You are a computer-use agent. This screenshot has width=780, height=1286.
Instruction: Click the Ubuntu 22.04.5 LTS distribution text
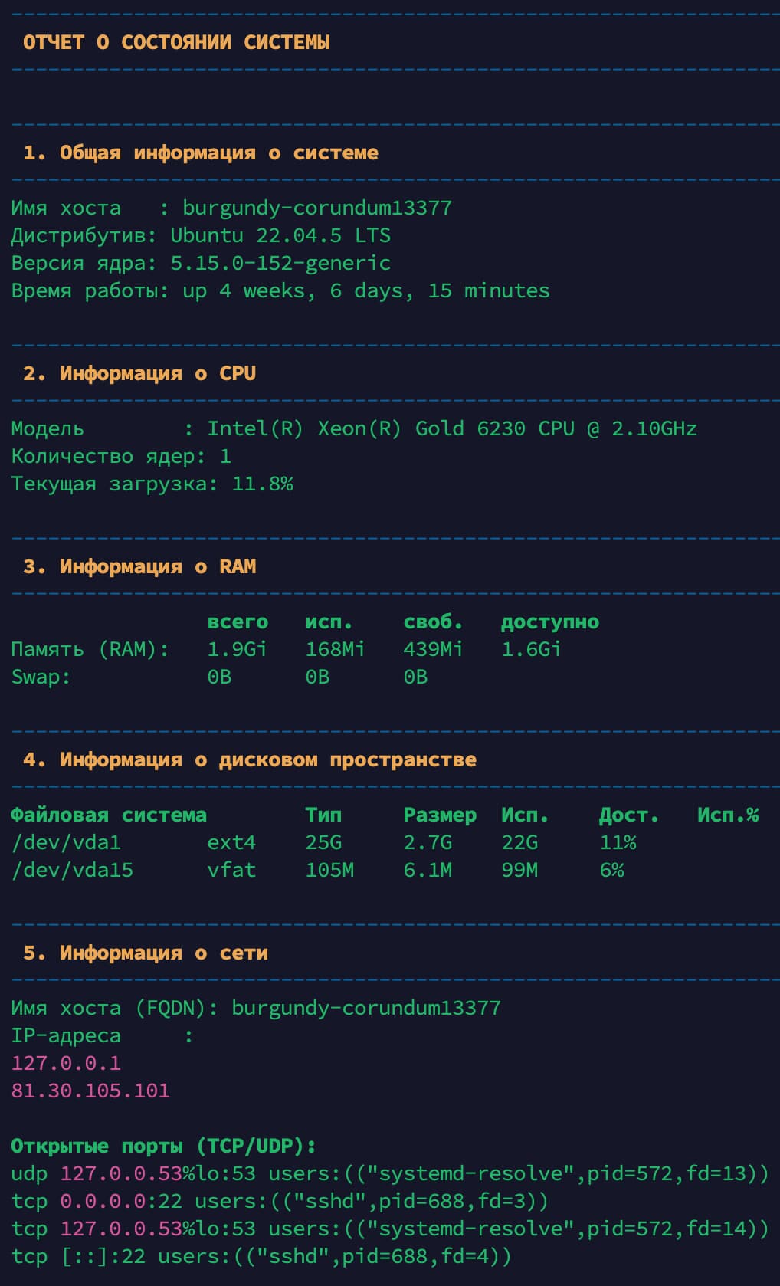click(280, 235)
